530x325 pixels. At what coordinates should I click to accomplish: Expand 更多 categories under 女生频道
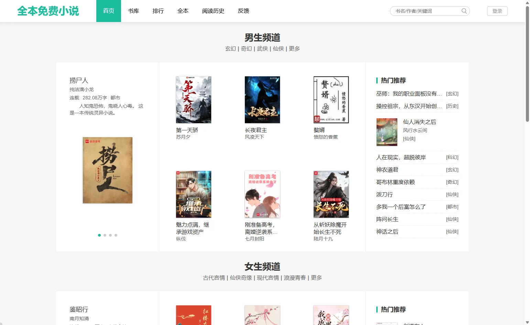tap(316, 278)
